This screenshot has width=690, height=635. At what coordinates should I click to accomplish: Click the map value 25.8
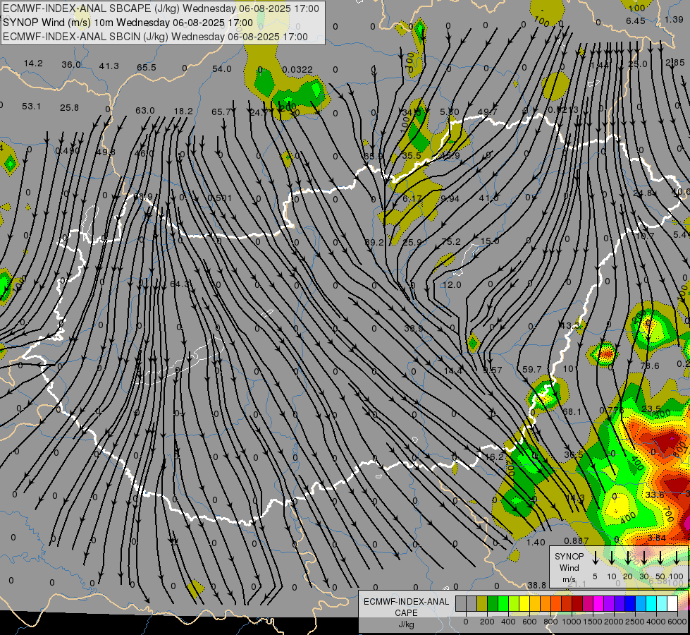click(69, 107)
